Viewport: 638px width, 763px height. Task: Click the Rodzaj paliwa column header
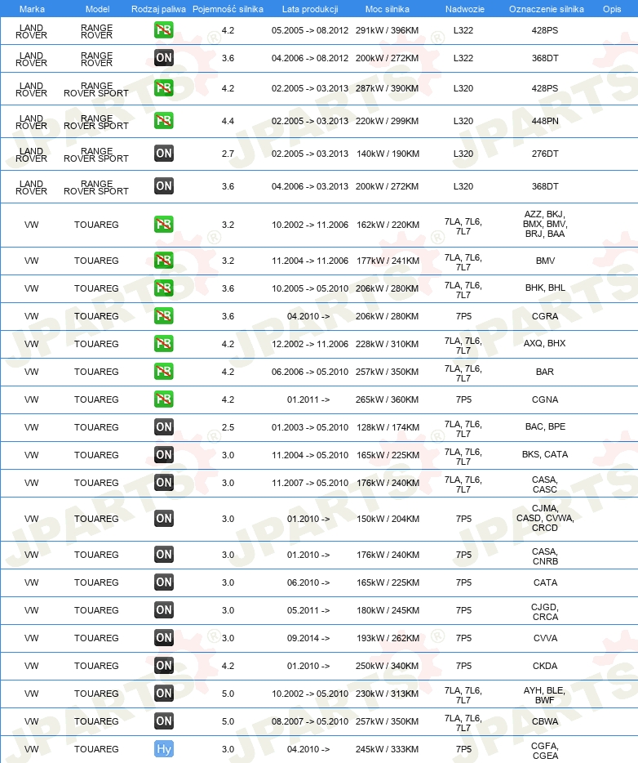click(x=158, y=9)
